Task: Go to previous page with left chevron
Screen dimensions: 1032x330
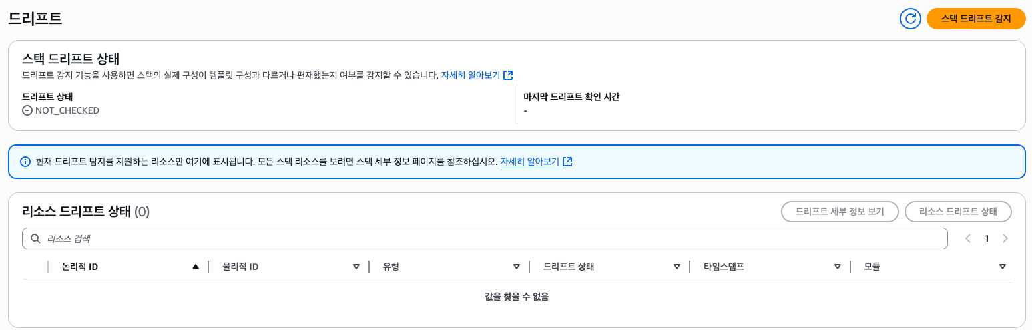Action: click(x=968, y=238)
